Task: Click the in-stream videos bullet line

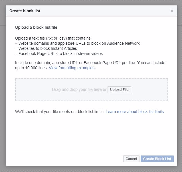Action: click(59, 54)
